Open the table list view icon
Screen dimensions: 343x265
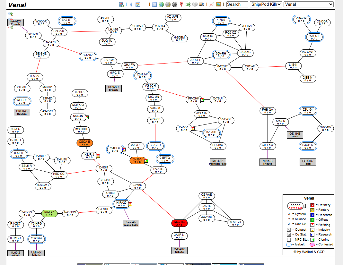click(154, 4)
